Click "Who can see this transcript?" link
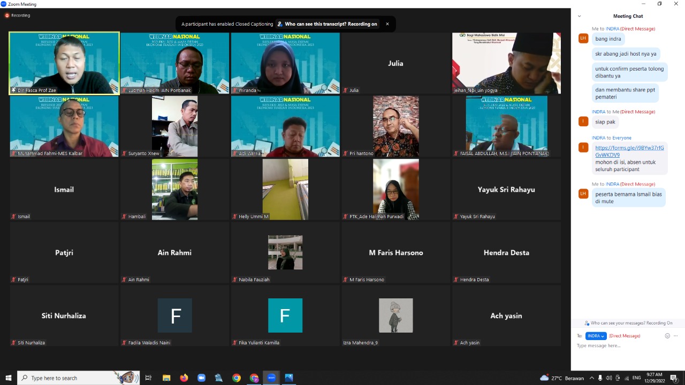Image resolution: width=685 pixels, height=385 pixels. coord(330,24)
